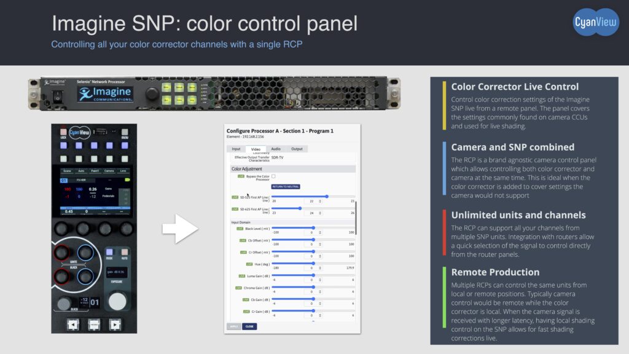Click the Color Adjustment section header

[x=293, y=169]
